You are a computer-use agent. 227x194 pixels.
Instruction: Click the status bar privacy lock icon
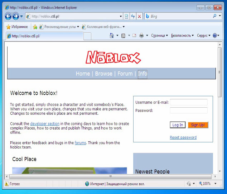tap(189, 184)
